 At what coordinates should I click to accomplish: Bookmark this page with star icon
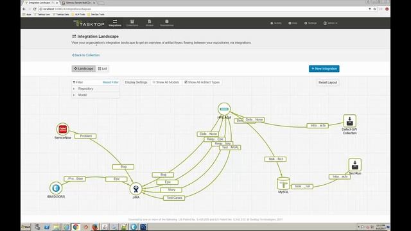point(374,9)
